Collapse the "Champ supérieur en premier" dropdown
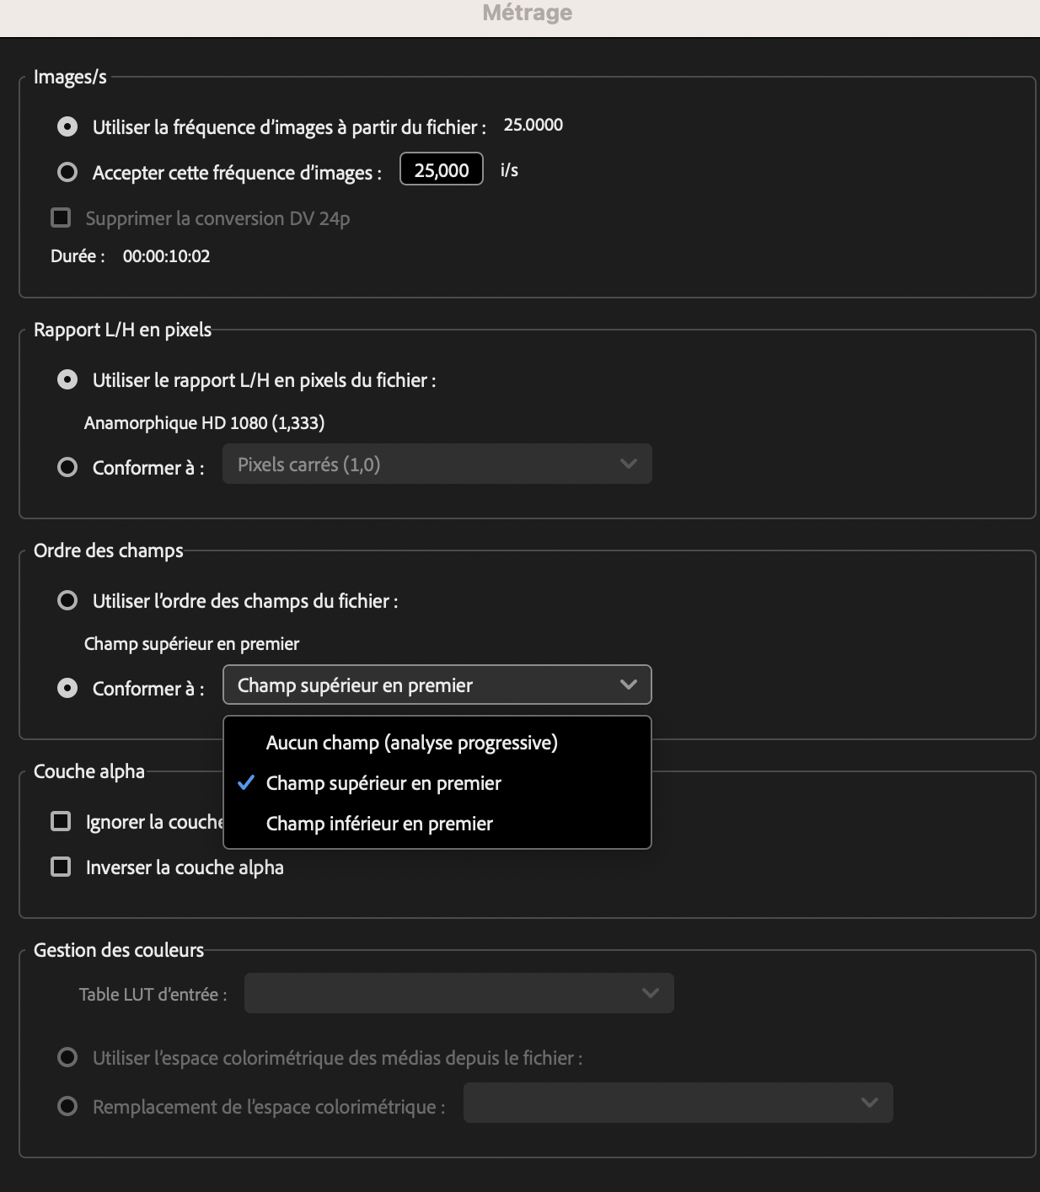Screen dimensions: 1040x1192 pyautogui.click(x=437, y=685)
